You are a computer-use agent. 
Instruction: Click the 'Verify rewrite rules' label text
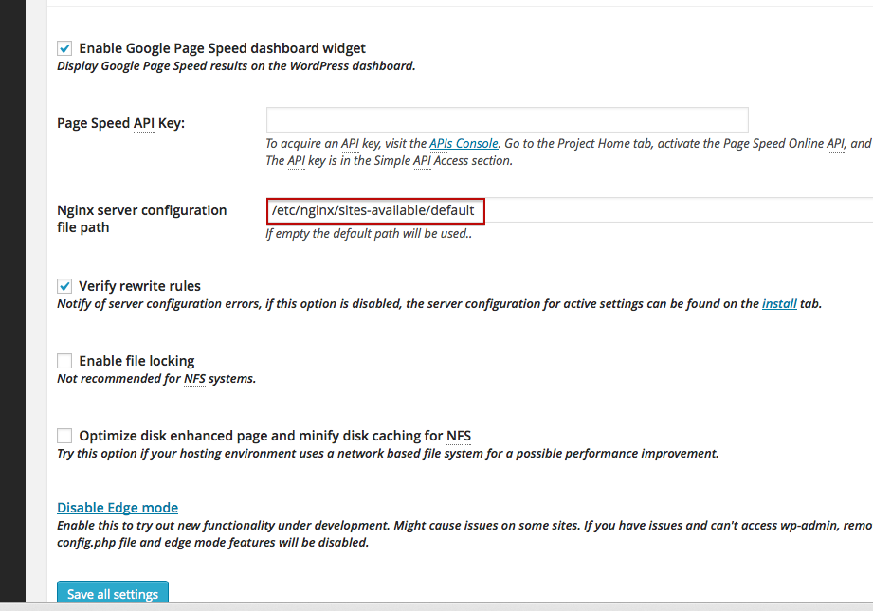point(139,286)
